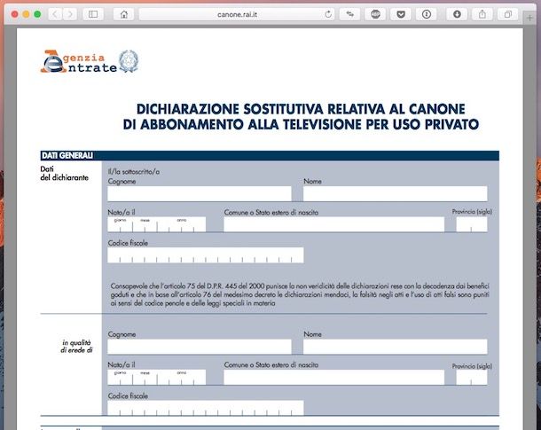Click the erede mese birth box
The height and width of the screenshot is (430, 541).
tap(145, 377)
